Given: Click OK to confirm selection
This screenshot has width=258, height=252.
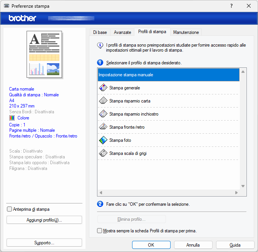Looking at the screenshot, I should (x=151, y=245).
